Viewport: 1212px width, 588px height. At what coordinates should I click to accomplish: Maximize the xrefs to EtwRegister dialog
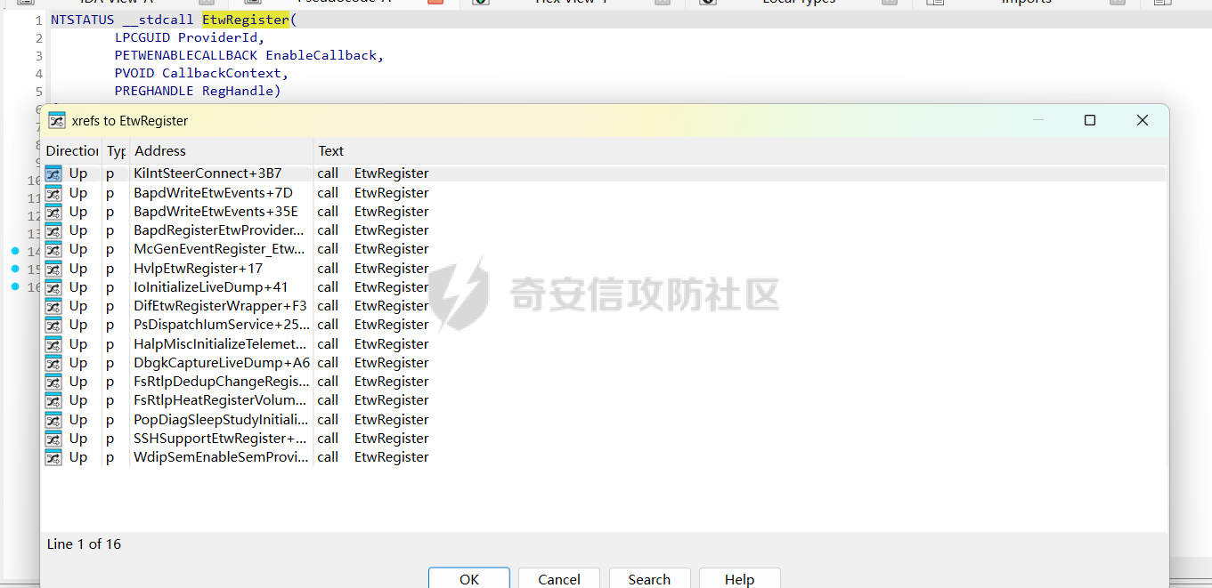pyautogui.click(x=1089, y=120)
